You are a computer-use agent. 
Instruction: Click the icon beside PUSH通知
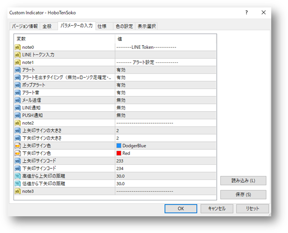17,115
